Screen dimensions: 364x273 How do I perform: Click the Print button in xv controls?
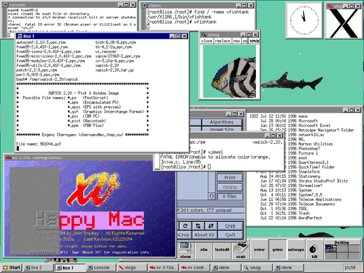click(230, 178)
